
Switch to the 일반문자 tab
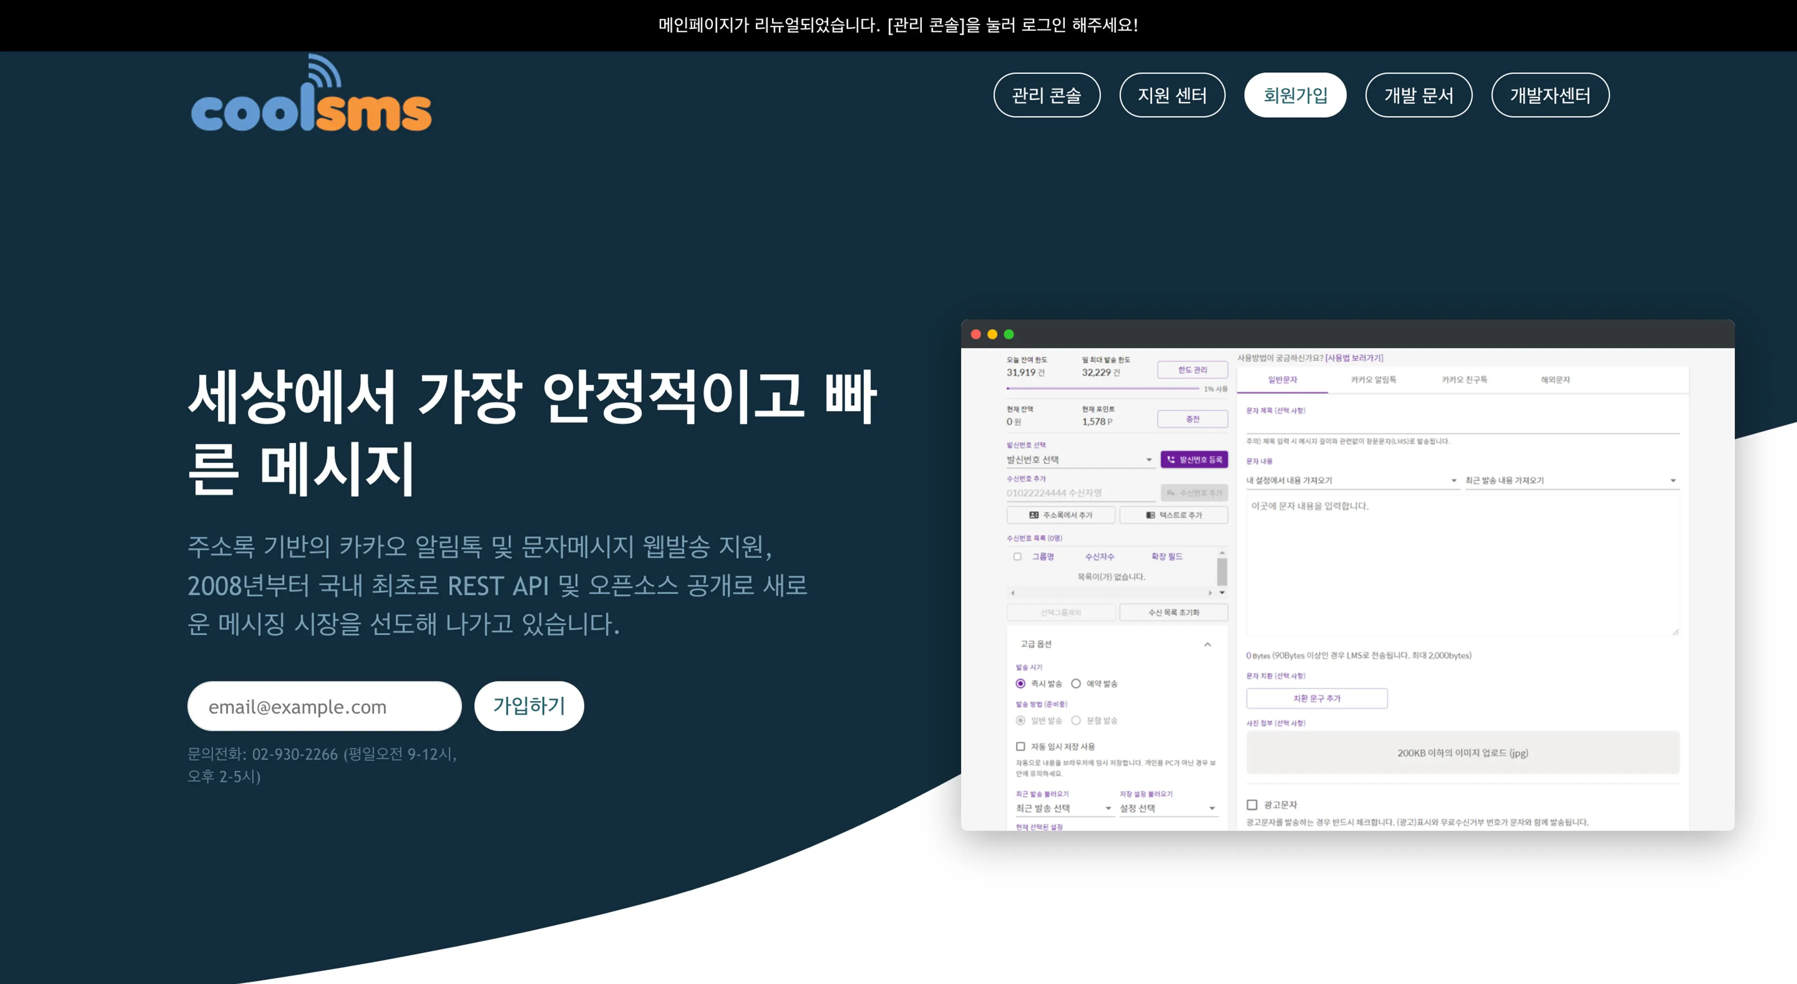pos(1282,380)
